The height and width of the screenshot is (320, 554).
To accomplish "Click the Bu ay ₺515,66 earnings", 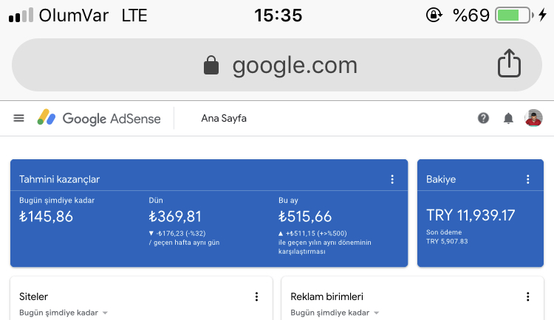I will click(305, 216).
